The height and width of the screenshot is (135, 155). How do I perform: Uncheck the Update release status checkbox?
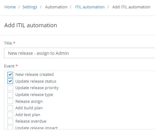coord(10,81)
